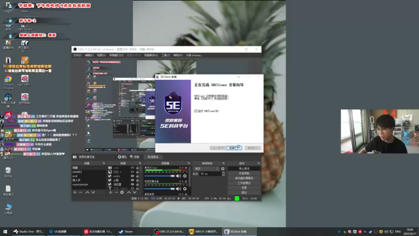The width and height of the screenshot is (419, 236).
Task: Pop out the Scenes dock panel
Action: click(x=104, y=163)
